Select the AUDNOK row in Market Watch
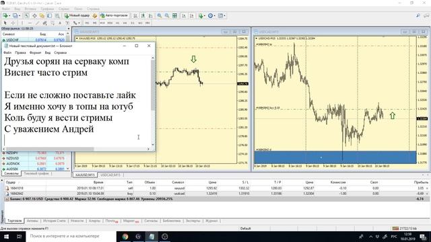The image size is (431, 242). point(34,163)
